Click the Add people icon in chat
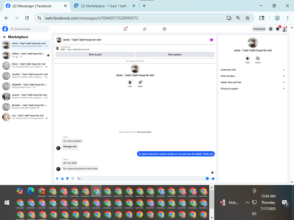 coord(130,82)
